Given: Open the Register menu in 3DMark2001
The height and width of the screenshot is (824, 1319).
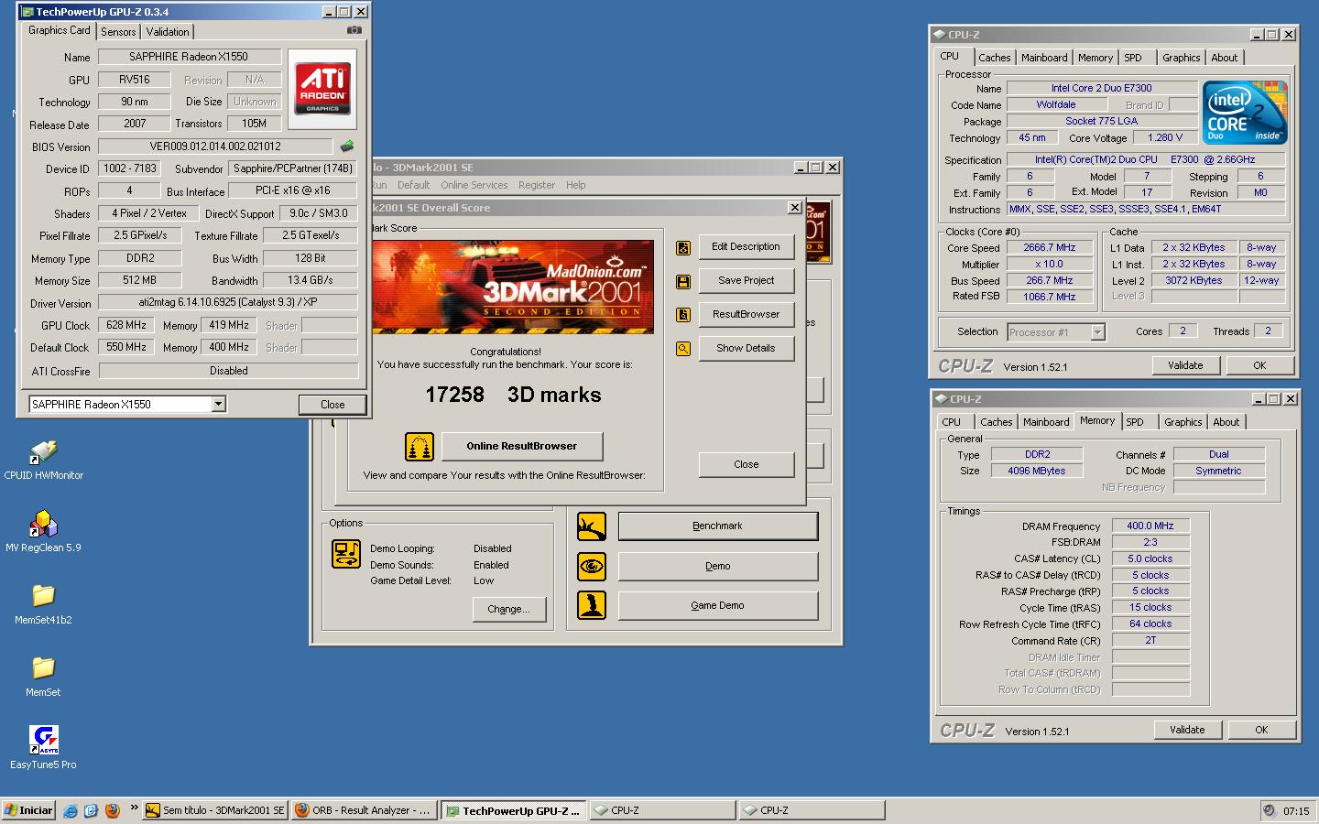Looking at the screenshot, I should 536,185.
